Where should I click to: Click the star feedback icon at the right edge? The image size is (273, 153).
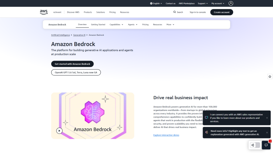pyautogui.click(x=270, y=76)
